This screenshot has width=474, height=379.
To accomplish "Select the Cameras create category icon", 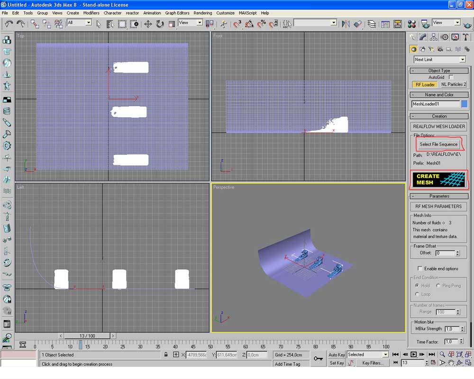I will 440,49.
